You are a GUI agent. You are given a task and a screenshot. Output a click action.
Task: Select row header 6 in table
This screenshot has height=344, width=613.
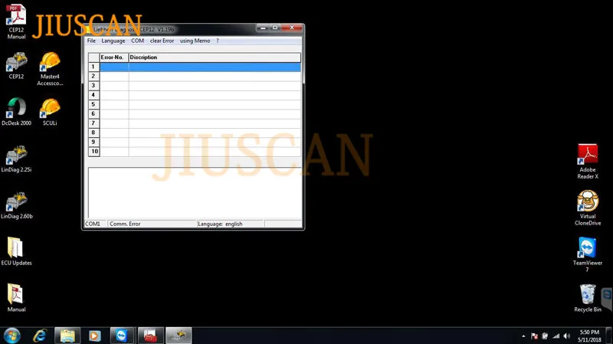(x=93, y=113)
